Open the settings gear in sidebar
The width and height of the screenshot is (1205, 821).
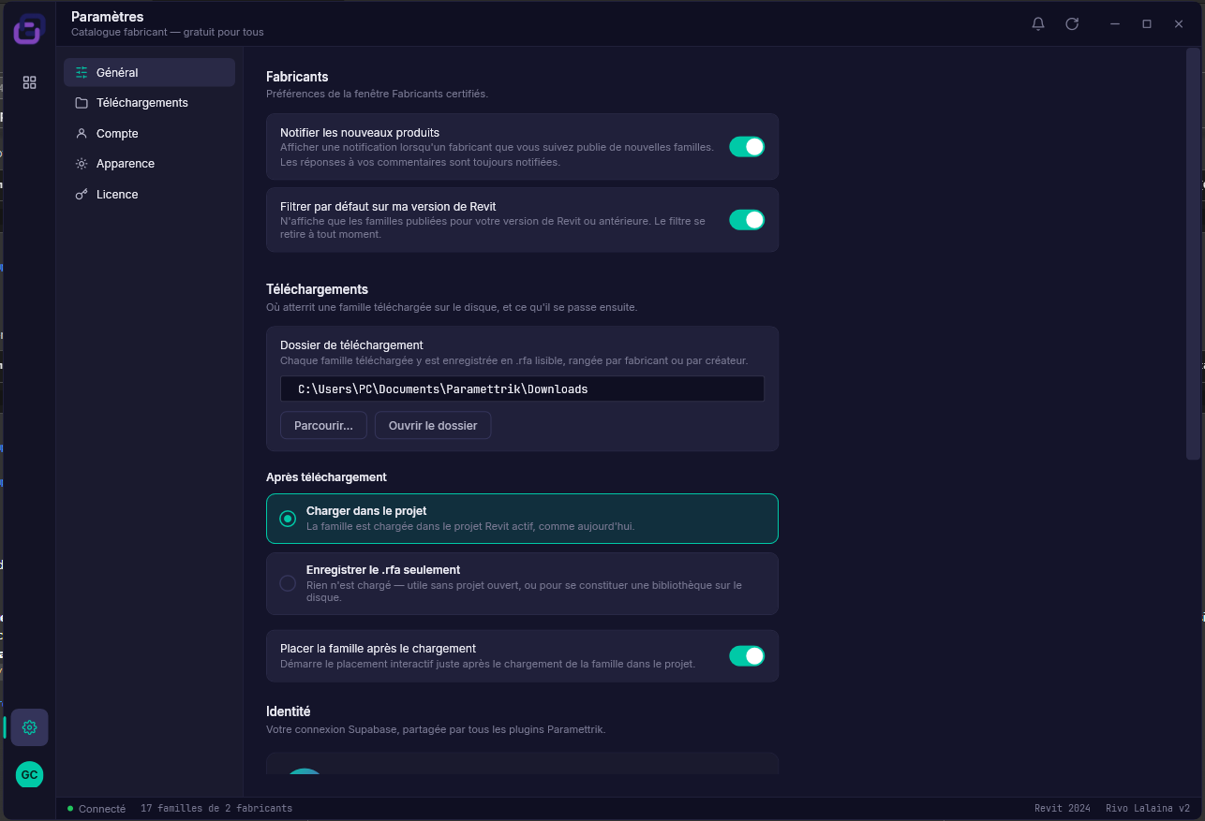tap(29, 727)
